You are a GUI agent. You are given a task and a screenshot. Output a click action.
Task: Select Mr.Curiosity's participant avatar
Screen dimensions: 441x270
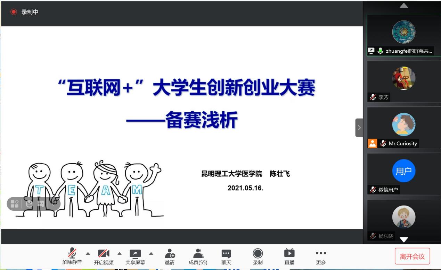pyautogui.click(x=404, y=124)
